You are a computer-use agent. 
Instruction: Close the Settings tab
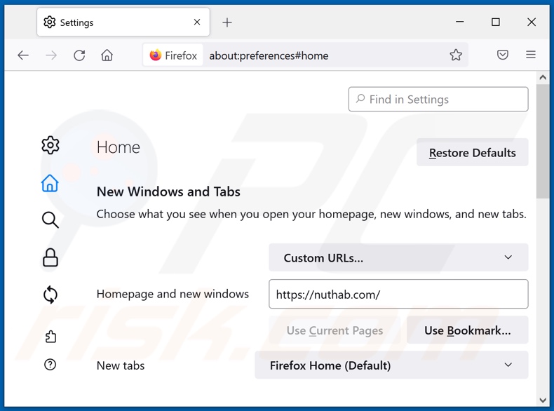click(197, 22)
